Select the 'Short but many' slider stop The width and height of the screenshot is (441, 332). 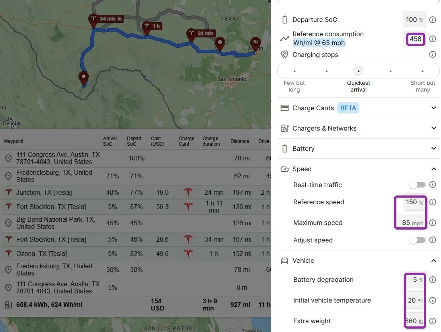422,71
